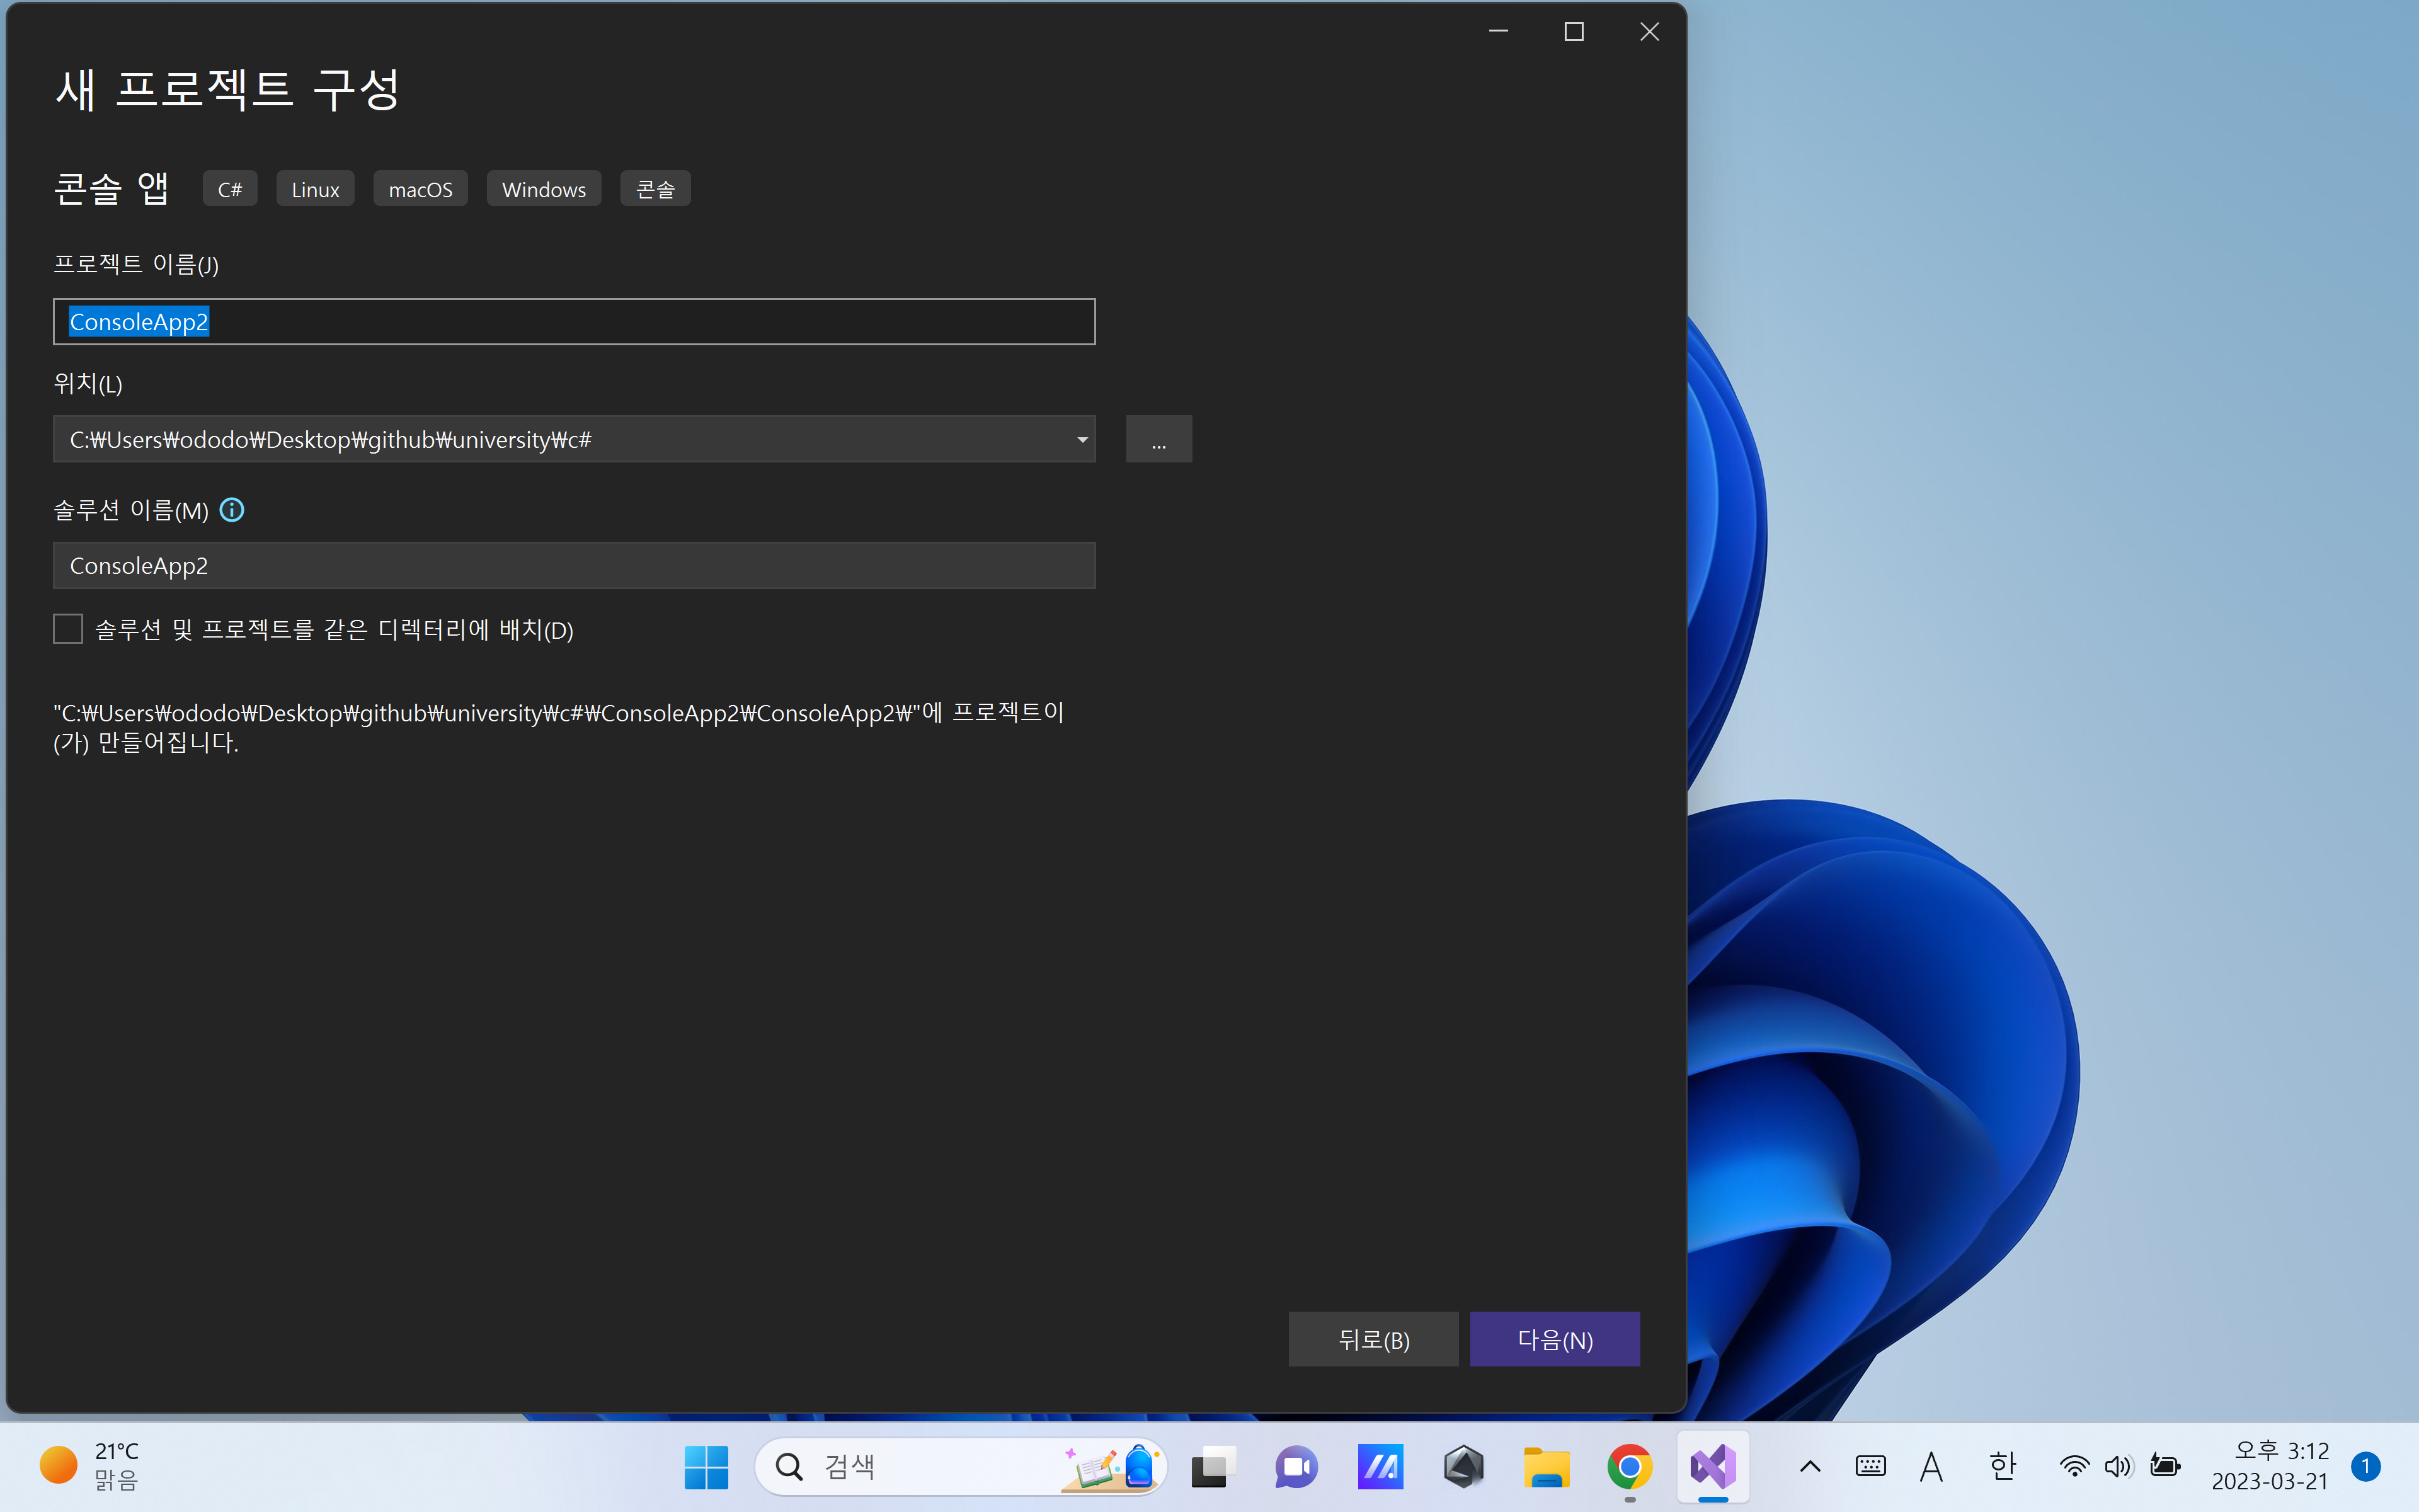Click the Windows platform tag

point(544,189)
